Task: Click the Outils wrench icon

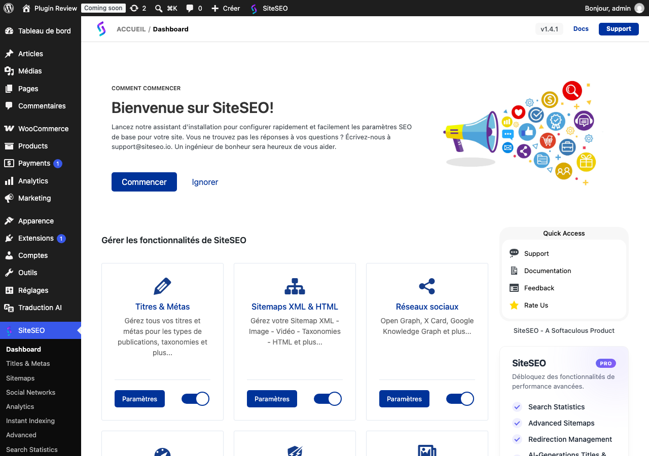Action: coord(9,273)
